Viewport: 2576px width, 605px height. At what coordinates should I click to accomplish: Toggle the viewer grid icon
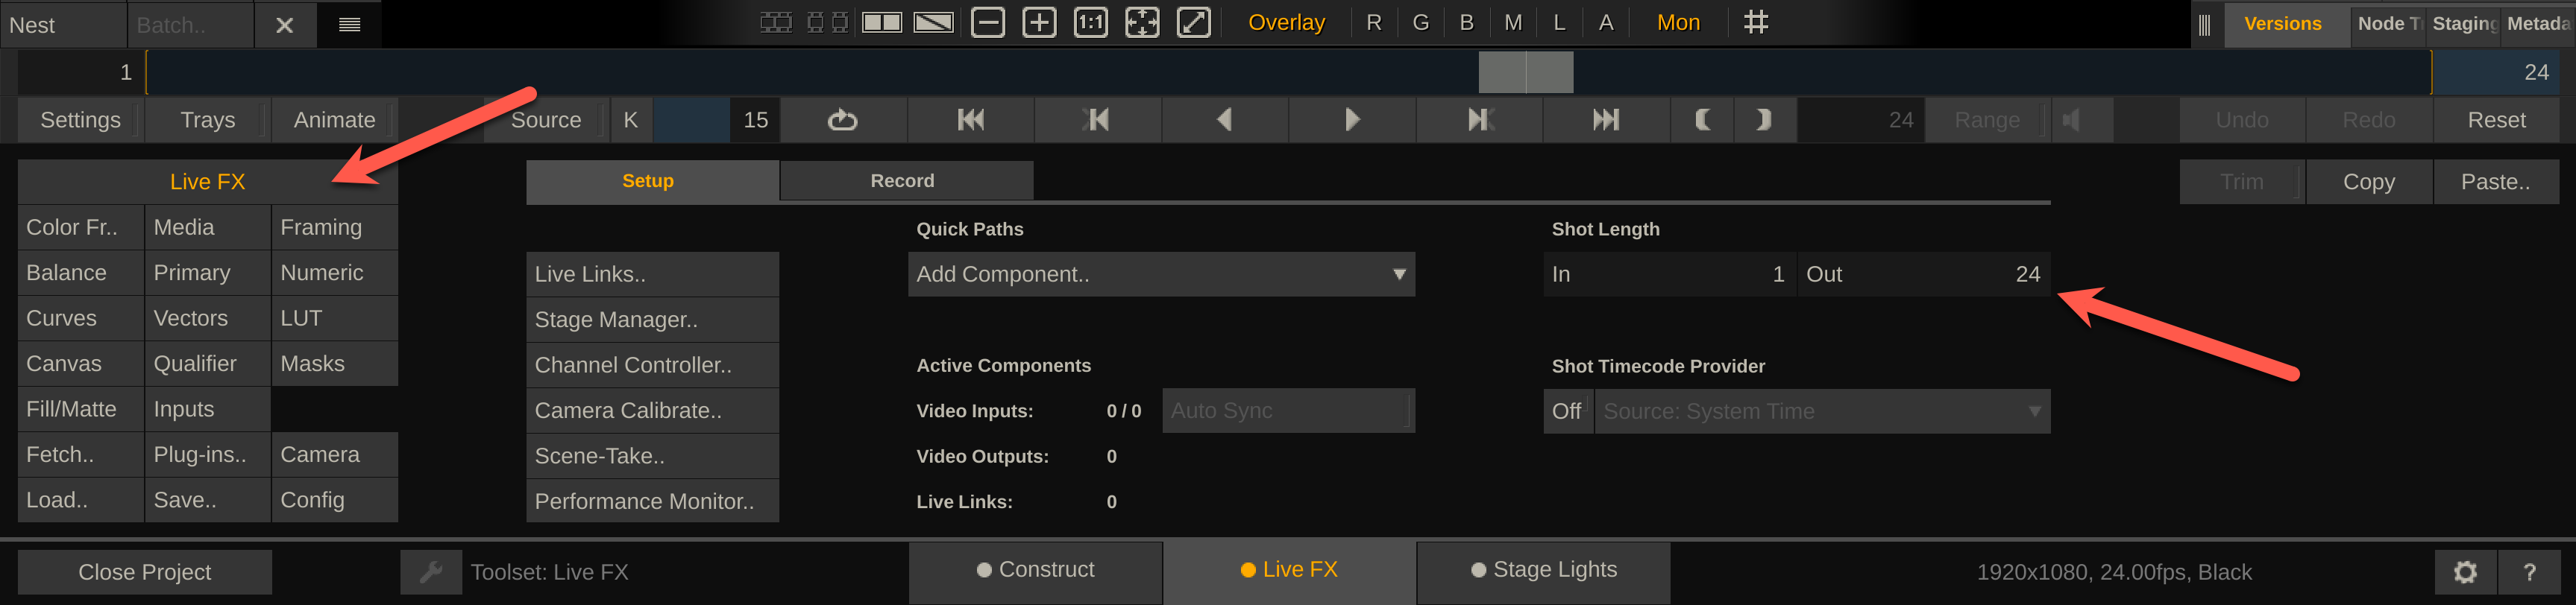click(1755, 23)
